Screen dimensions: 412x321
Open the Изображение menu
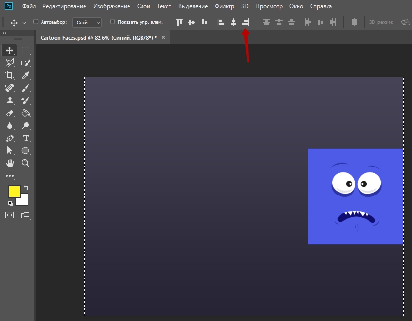pyautogui.click(x=111, y=6)
